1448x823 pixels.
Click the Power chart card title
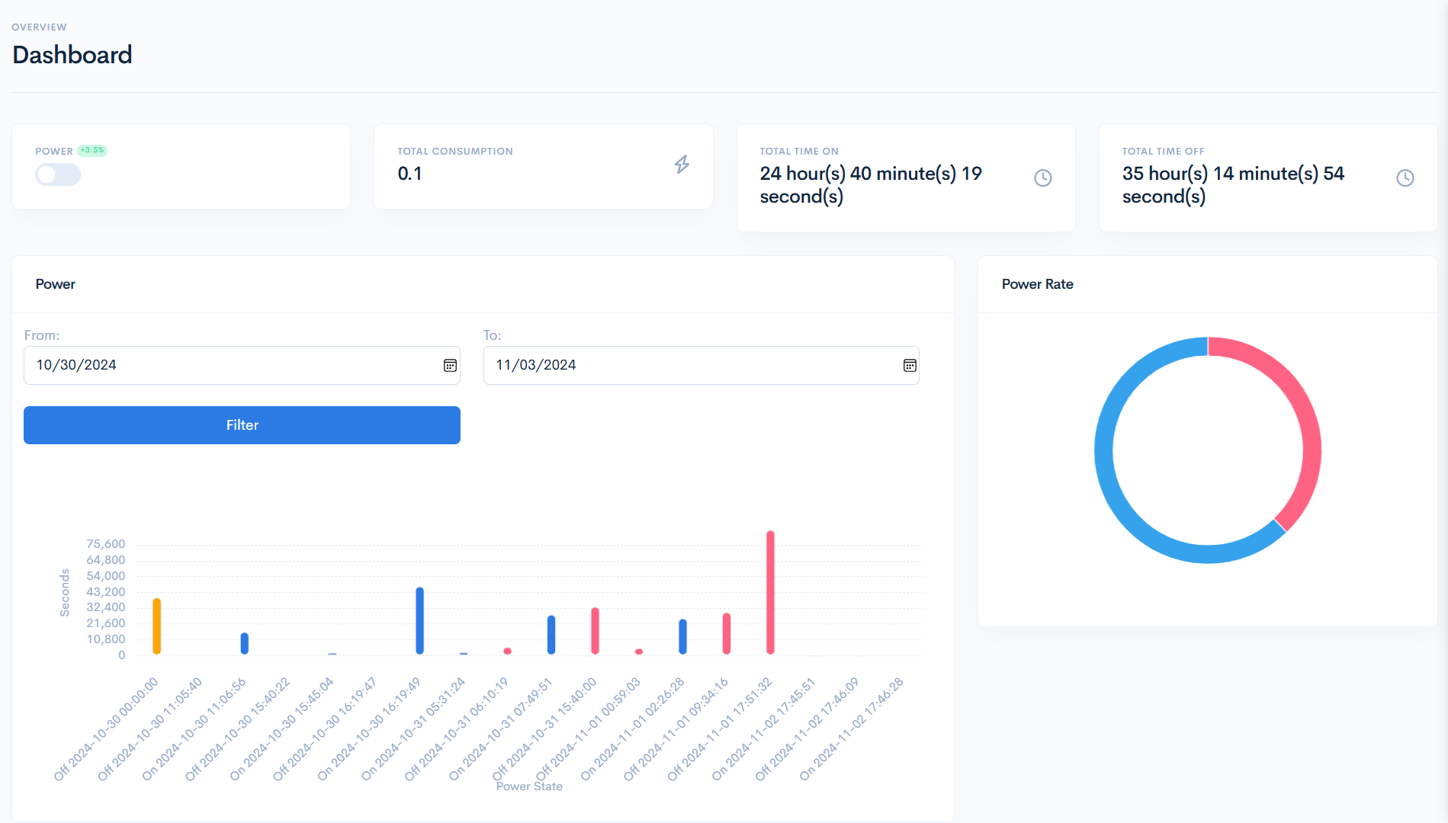(55, 284)
